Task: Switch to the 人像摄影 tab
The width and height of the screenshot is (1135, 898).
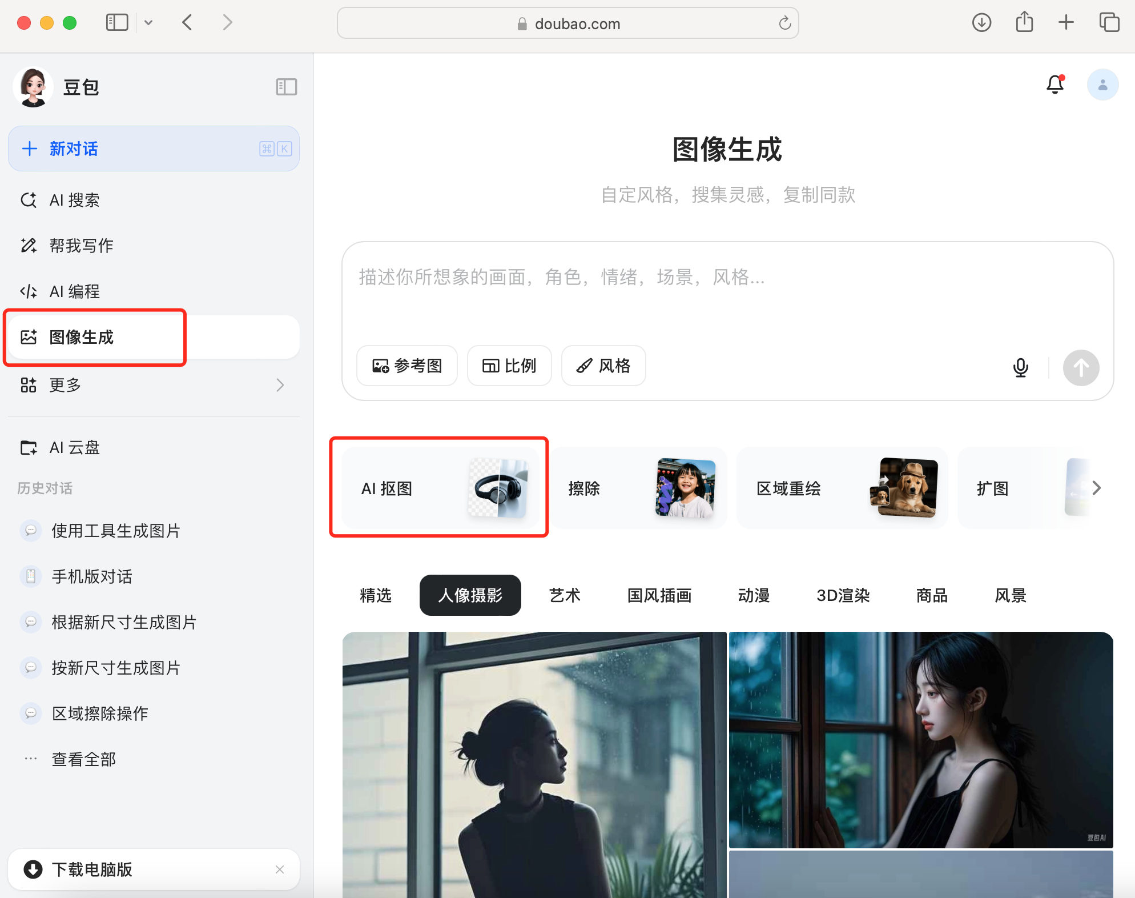Action: click(x=470, y=595)
